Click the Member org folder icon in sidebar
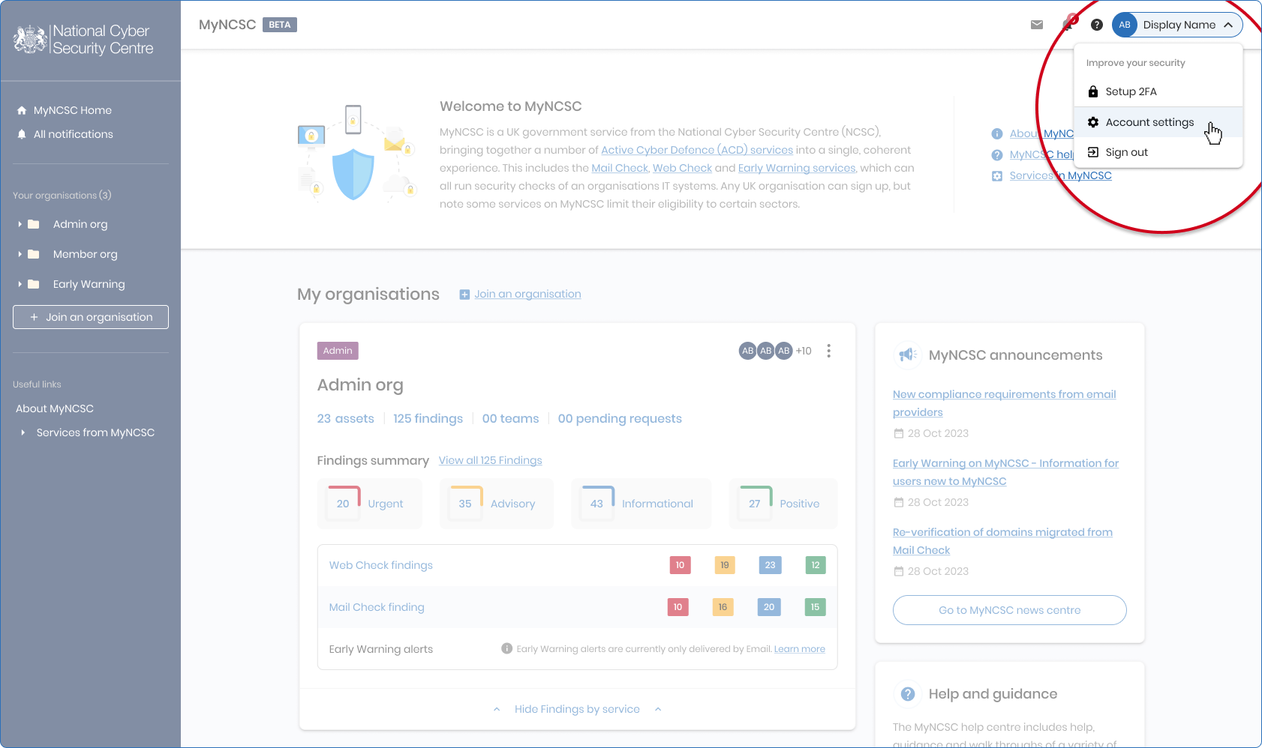The height and width of the screenshot is (748, 1262). pos(34,254)
